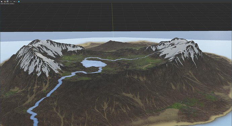232x126 pixels.
Task: Click the second toolbar icon beside the cursor
Action: coord(5,2)
